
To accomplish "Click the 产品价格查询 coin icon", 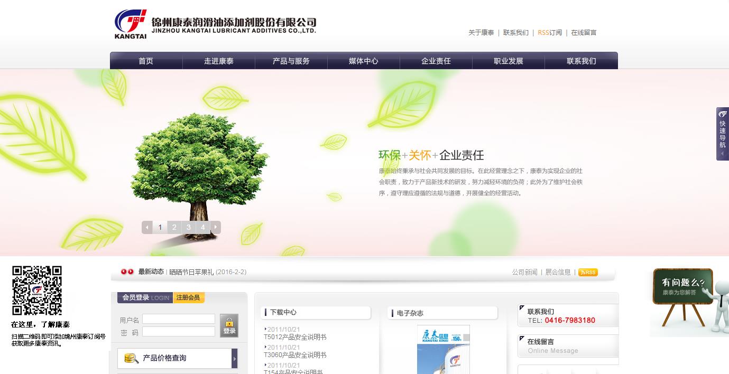I will tap(131, 358).
